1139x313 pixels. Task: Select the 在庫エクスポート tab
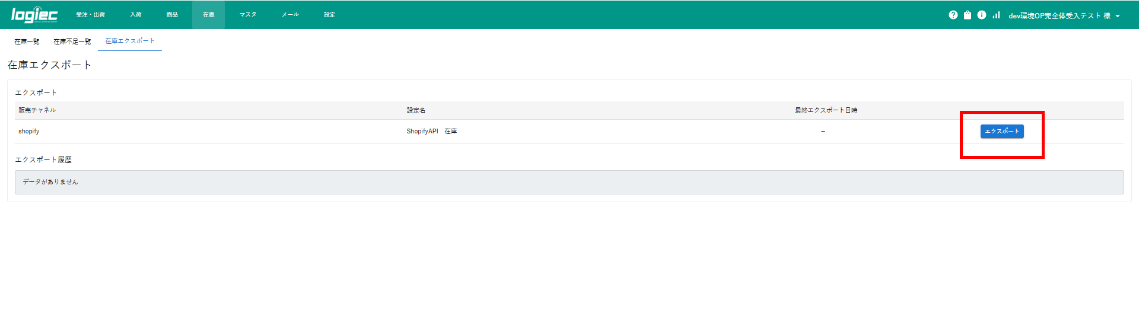pyautogui.click(x=130, y=41)
